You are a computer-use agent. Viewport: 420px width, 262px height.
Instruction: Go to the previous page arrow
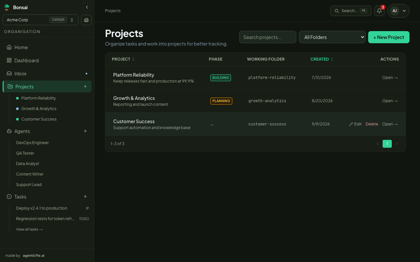click(378, 144)
